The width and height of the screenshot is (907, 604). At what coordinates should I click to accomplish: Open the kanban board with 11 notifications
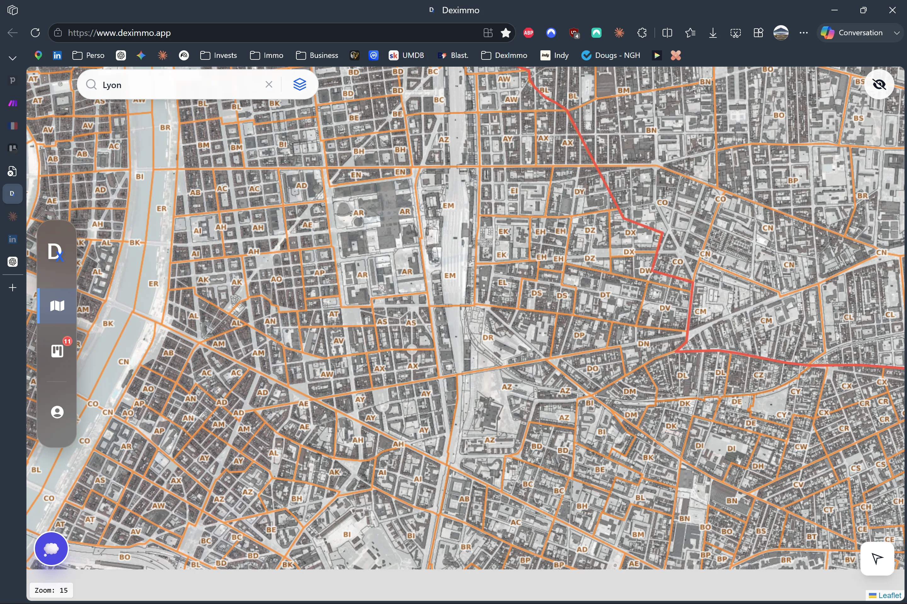(x=57, y=351)
